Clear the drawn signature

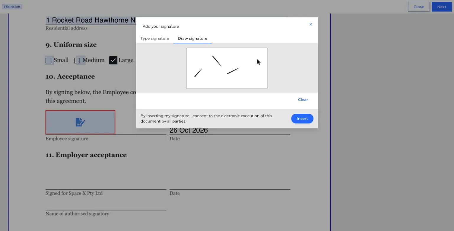(303, 100)
